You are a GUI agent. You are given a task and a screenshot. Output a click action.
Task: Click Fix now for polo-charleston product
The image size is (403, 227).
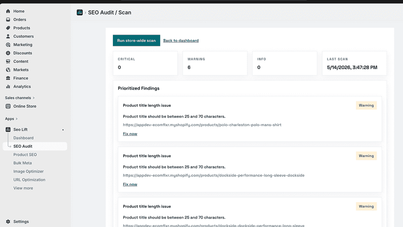tap(130, 134)
